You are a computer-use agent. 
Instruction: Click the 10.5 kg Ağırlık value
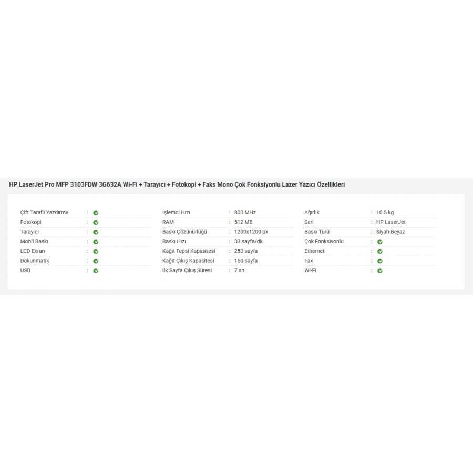click(x=385, y=212)
